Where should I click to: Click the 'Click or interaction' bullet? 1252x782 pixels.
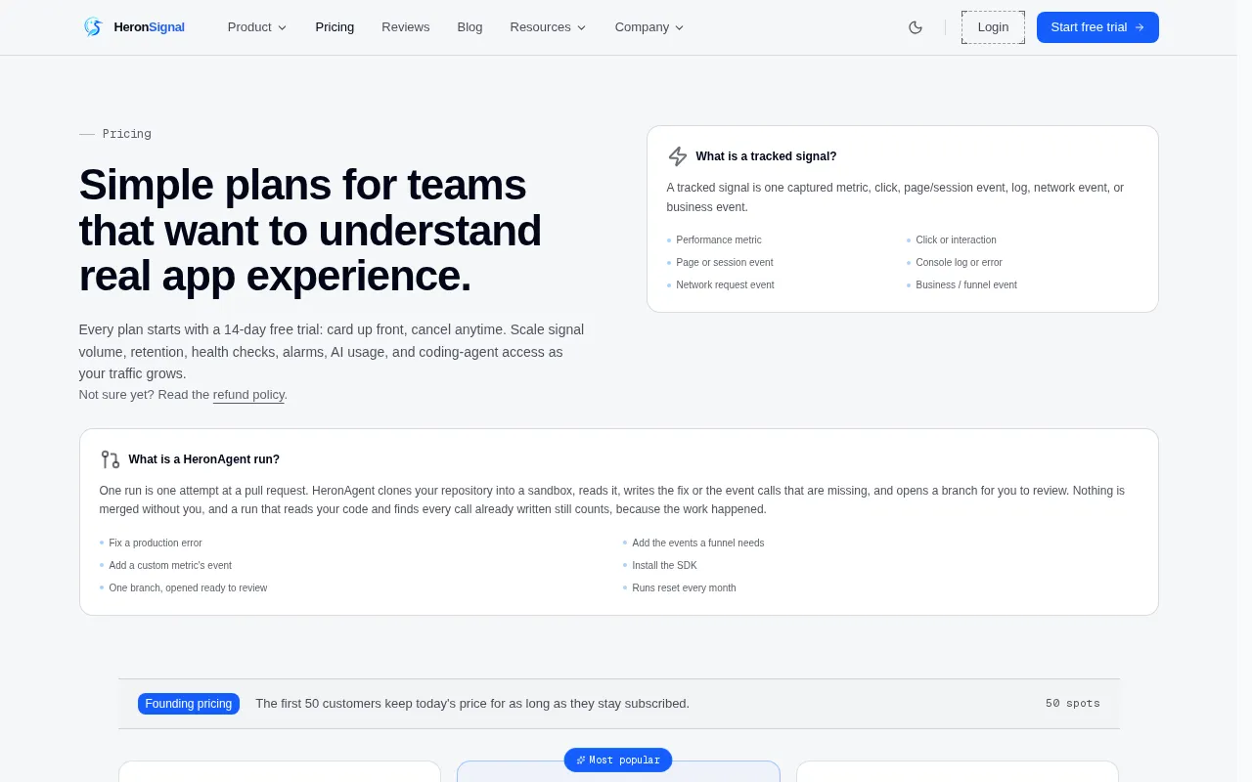[956, 240]
